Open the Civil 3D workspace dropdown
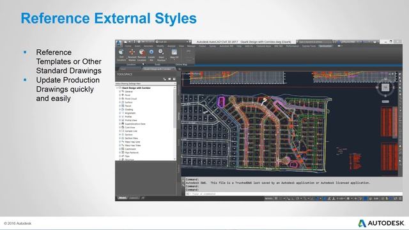Image resolution: width=409 pixels, height=230 pixels. point(172,42)
